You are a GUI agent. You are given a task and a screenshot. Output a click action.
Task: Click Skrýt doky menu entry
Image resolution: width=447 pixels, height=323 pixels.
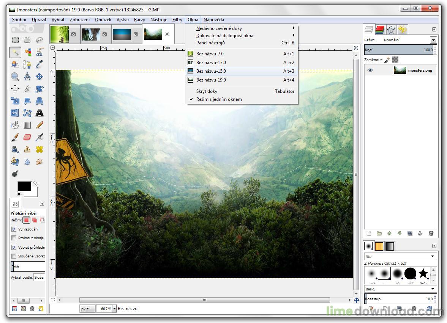click(x=207, y=91)
